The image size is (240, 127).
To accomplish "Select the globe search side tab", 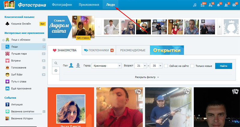I will point(56,71).
